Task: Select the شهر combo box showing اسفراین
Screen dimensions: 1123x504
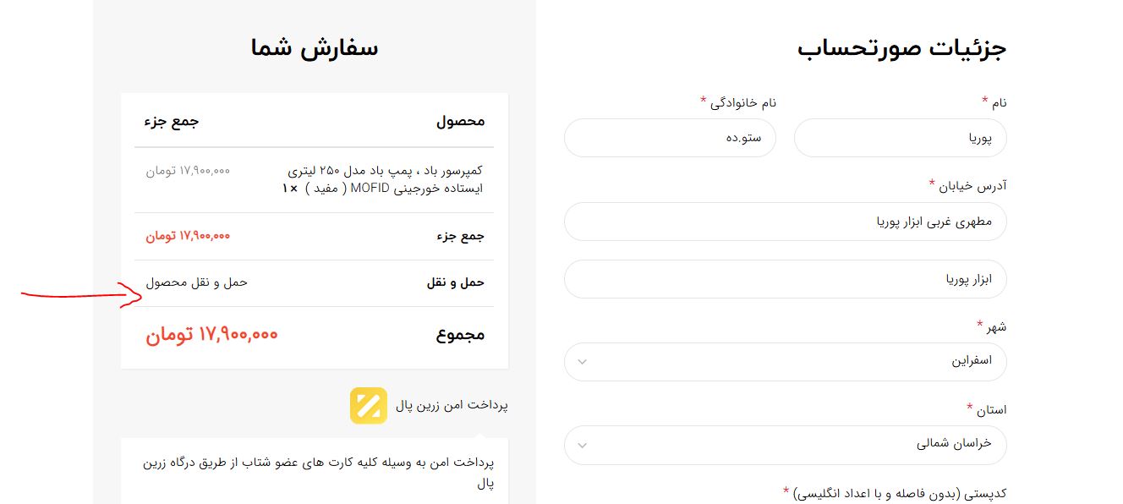Action: pyautogui.click(x=785, y=362)
